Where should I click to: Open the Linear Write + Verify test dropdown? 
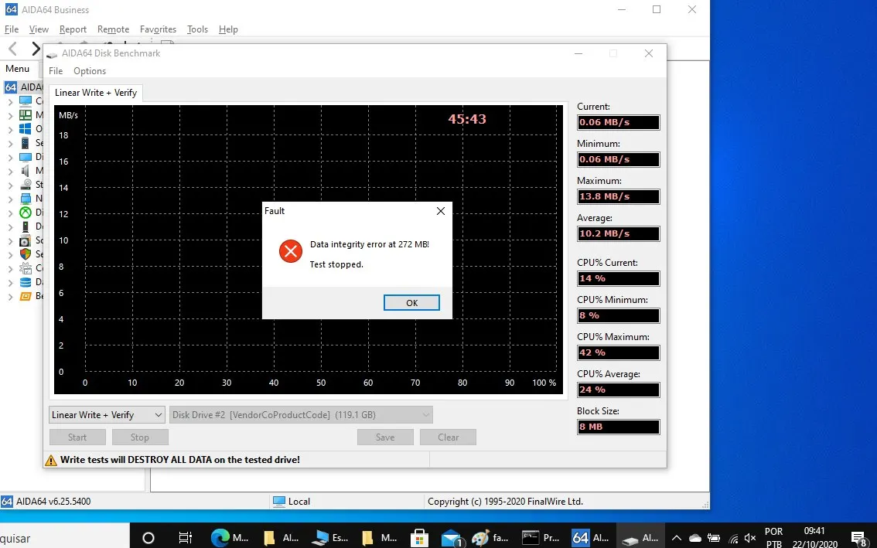[107, 415]
